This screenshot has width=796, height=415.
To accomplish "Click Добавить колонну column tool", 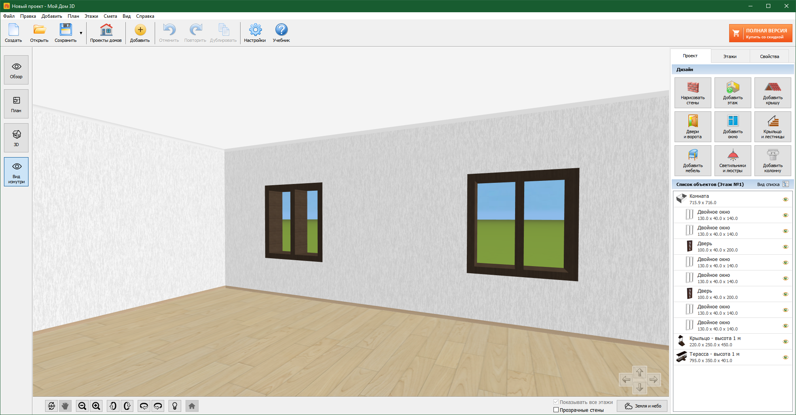I will [x=773, y=161].
